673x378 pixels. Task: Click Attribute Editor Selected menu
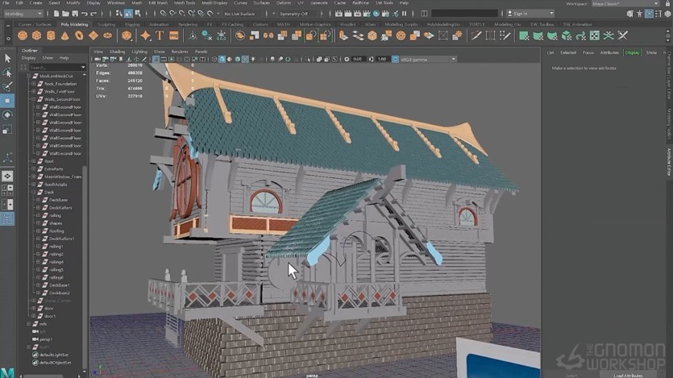(x=568, y=52)
